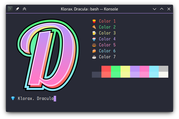Click the cake slice emoji beside Color 6

point(94,51)
